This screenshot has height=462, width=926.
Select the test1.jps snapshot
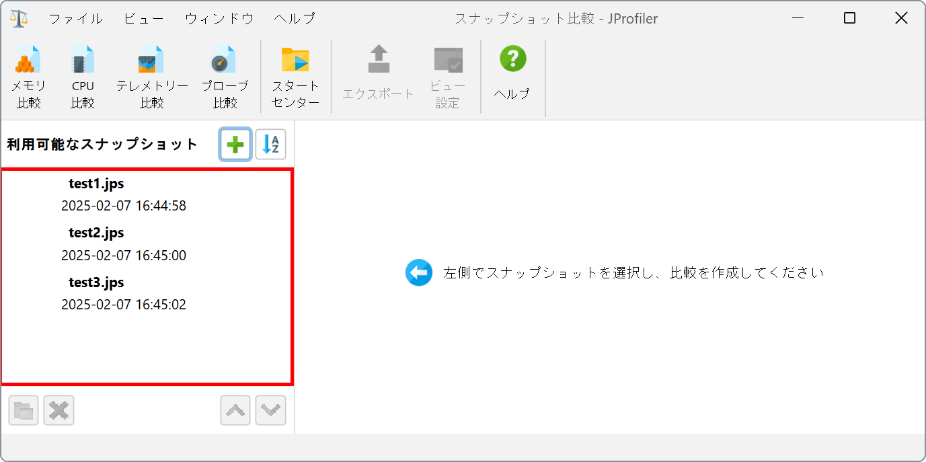pos(96,184)
